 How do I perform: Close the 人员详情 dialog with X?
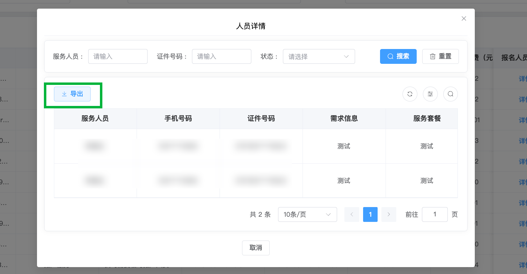(x=464, y=19)
